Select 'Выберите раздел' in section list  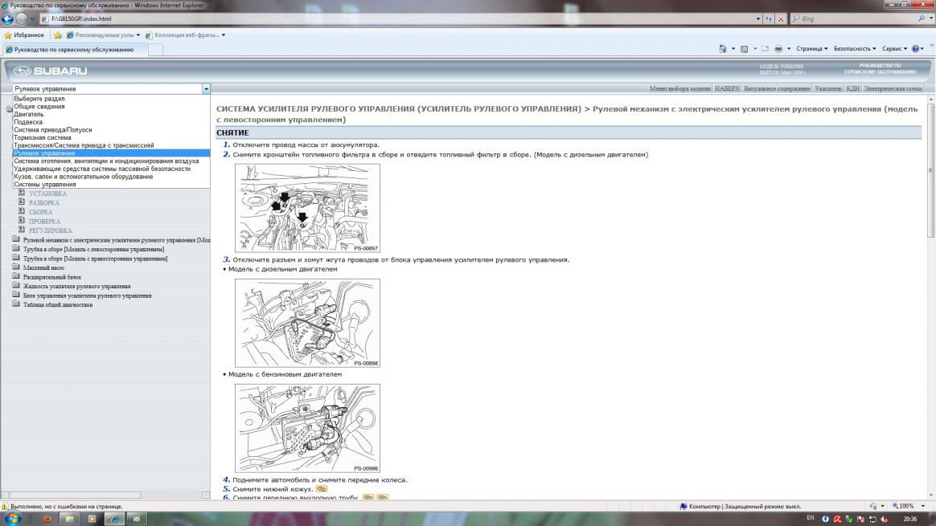pos(111,99)
